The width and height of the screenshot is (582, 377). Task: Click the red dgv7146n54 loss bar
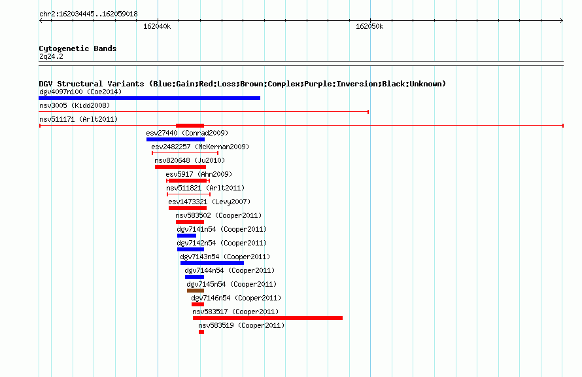click(x=198, y=304)
